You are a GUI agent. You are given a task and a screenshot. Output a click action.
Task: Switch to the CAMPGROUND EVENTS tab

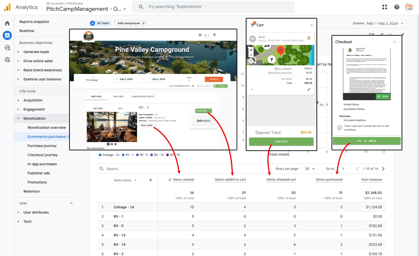coord(143,96)
